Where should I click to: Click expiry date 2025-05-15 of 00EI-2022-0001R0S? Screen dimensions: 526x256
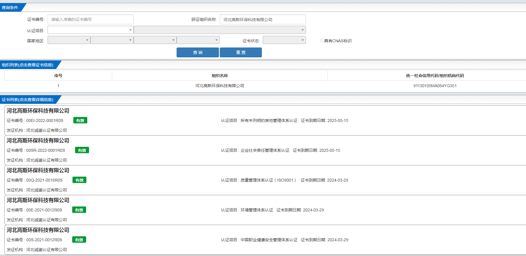pos(338,120)
